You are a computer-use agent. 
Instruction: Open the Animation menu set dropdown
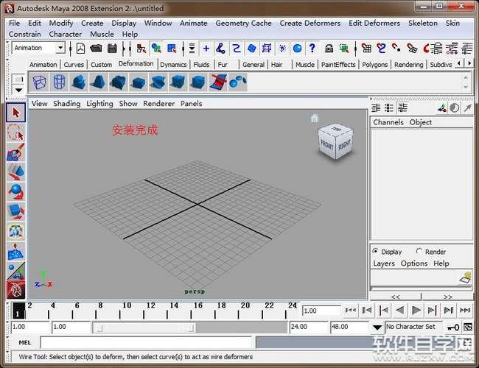tap(60, 48)
